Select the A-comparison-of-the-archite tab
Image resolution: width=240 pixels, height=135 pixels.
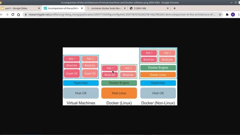point(63,8)
